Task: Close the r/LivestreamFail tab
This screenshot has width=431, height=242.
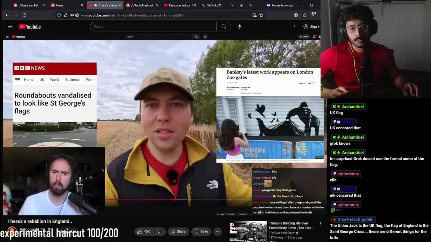Action: tap(44, 5)
